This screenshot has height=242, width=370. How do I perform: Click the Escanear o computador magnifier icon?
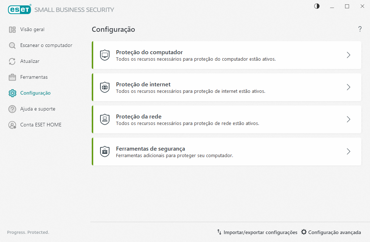tap(12, 45)
